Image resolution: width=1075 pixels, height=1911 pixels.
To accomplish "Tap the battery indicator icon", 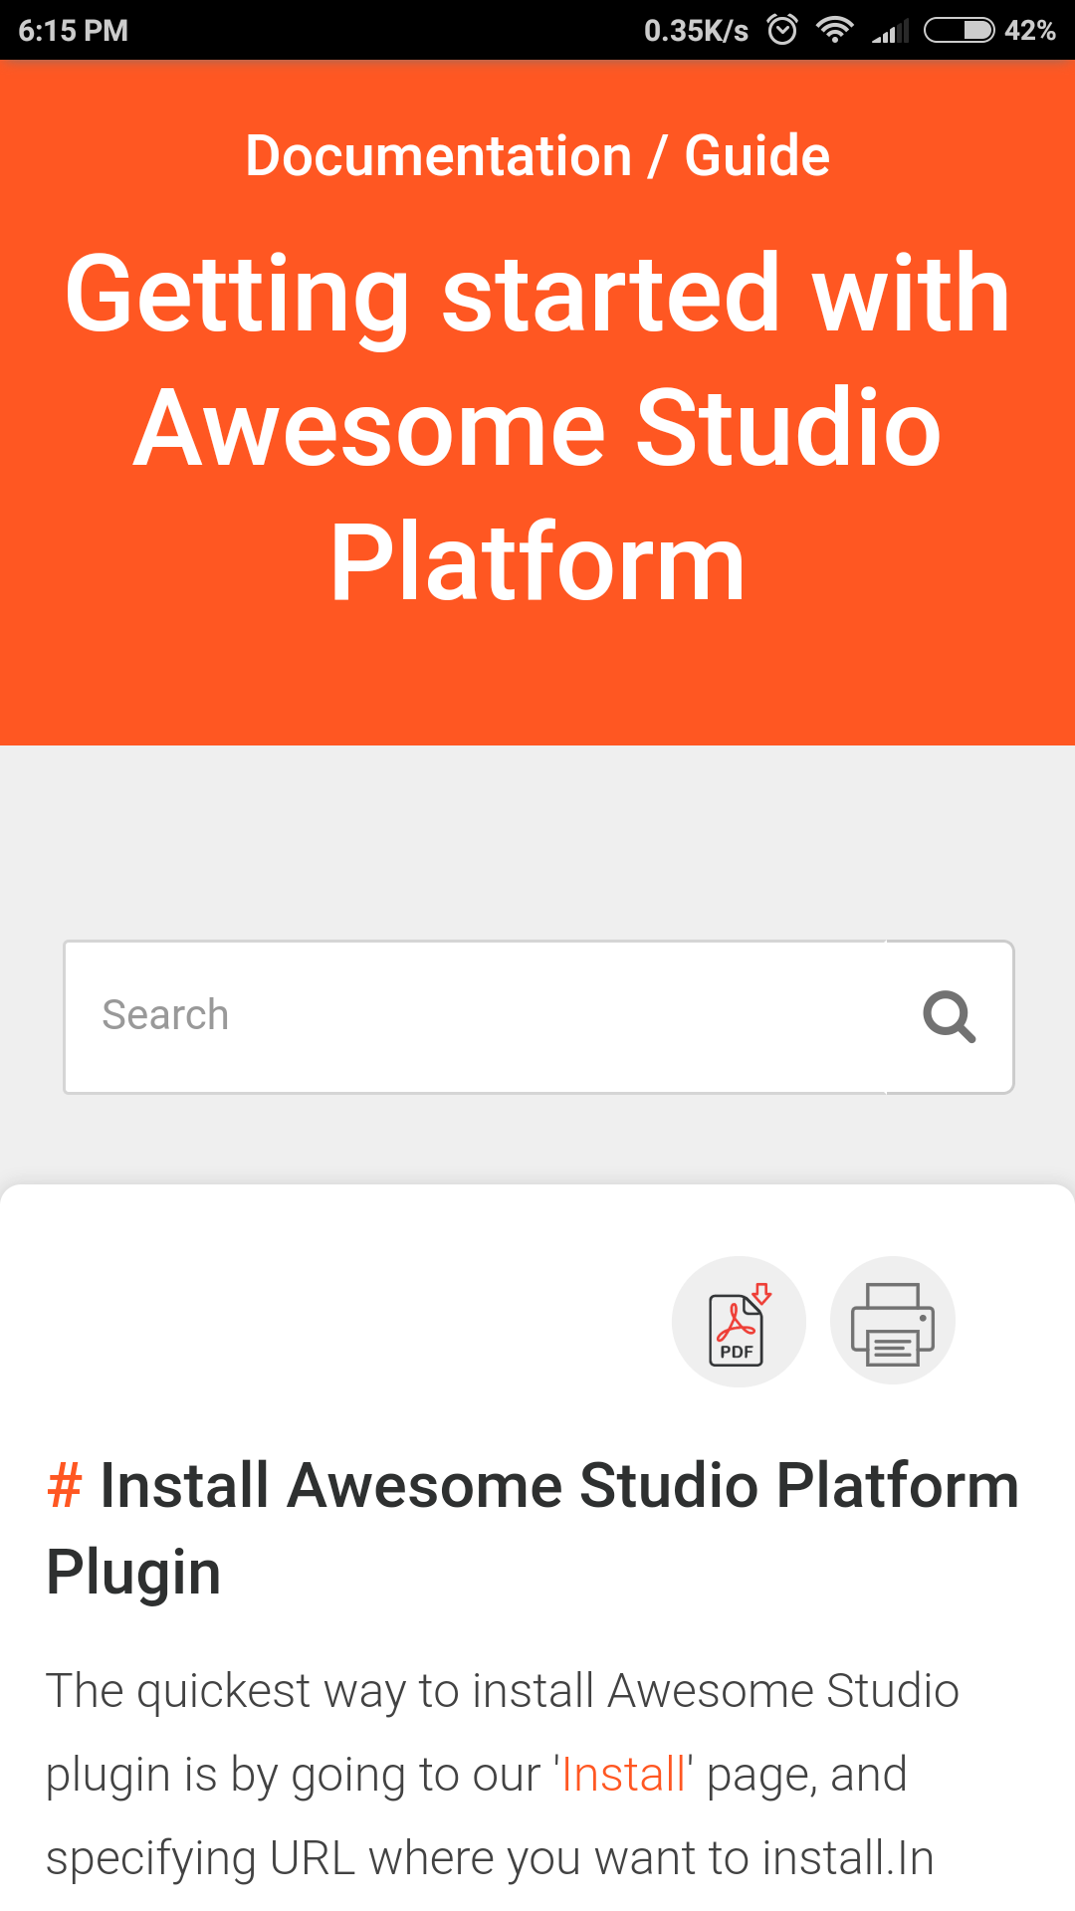I will click(x=960, y=30).
